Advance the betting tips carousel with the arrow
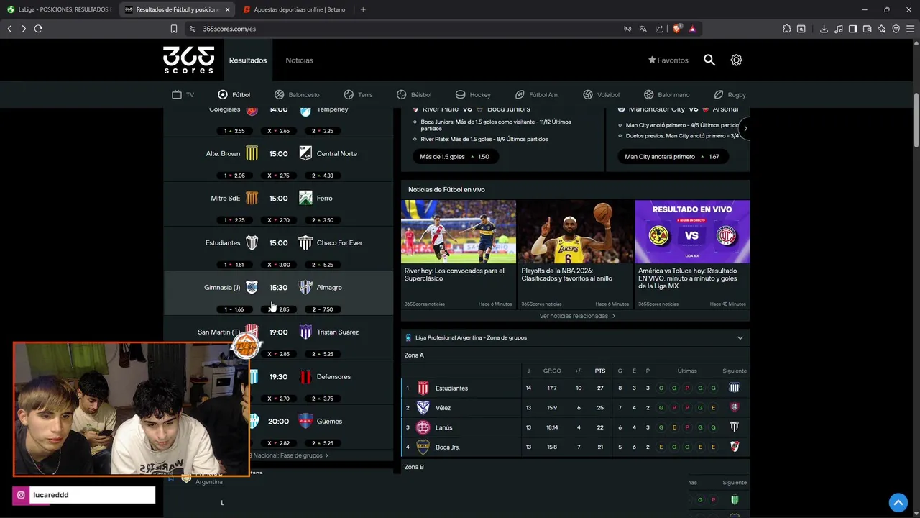The width and height of the screenshot is (920, 518). [x=745, y=129]
